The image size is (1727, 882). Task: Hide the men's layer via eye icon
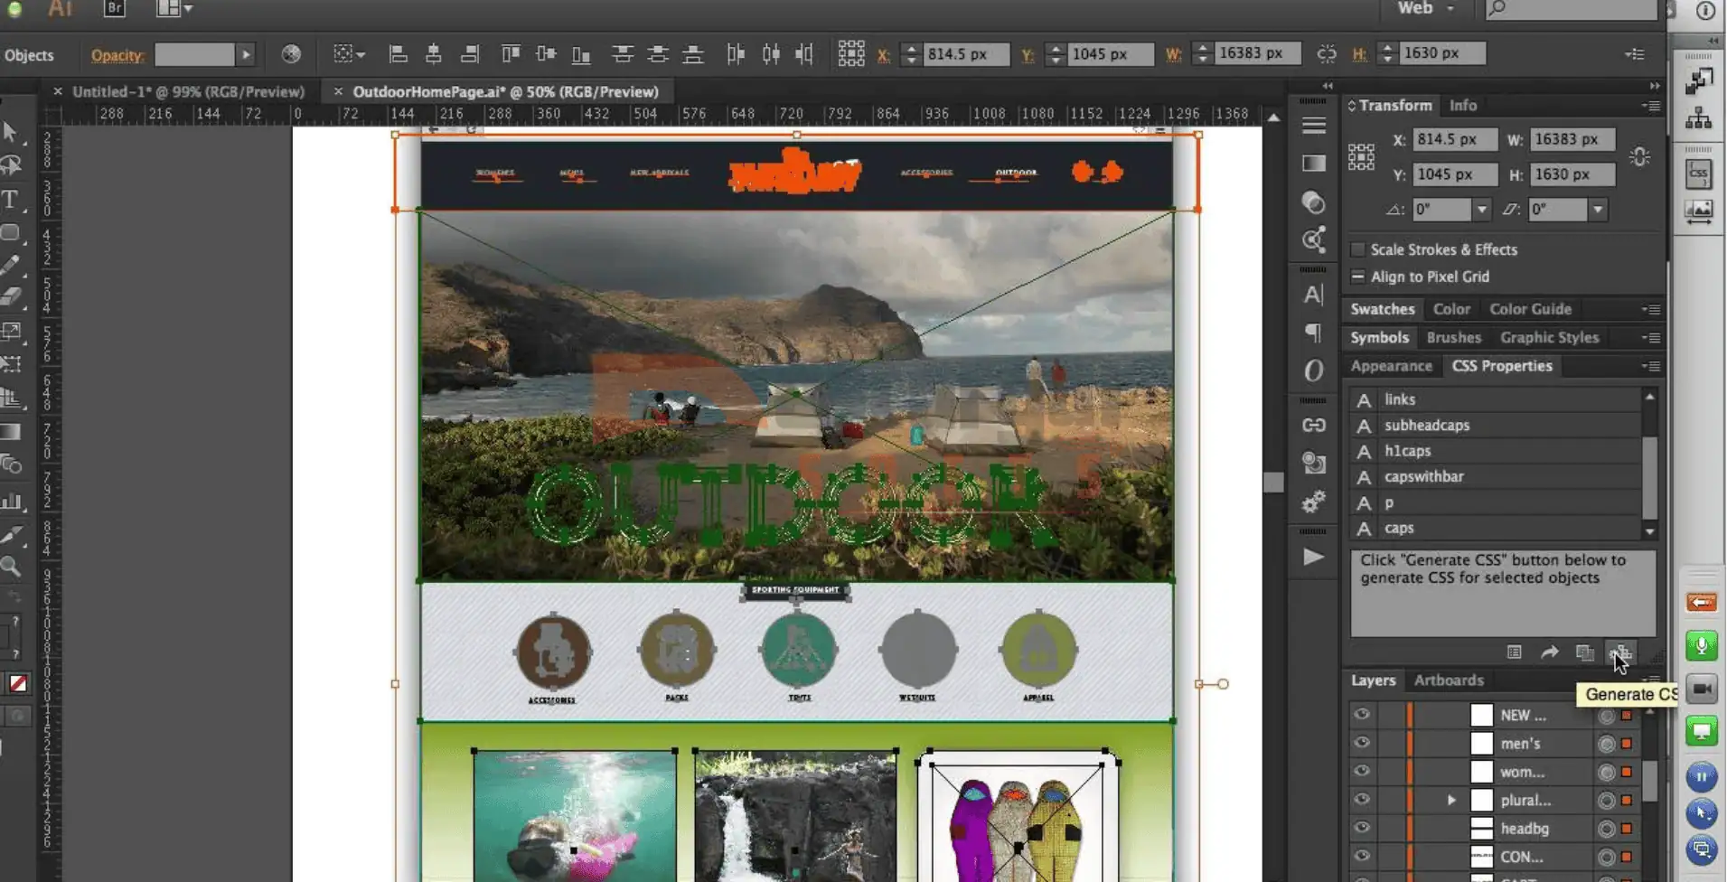point(1361,743)
